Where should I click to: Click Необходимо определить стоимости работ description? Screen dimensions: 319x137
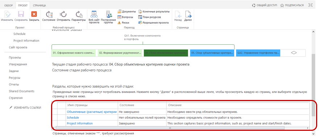[x=204, y=118]
